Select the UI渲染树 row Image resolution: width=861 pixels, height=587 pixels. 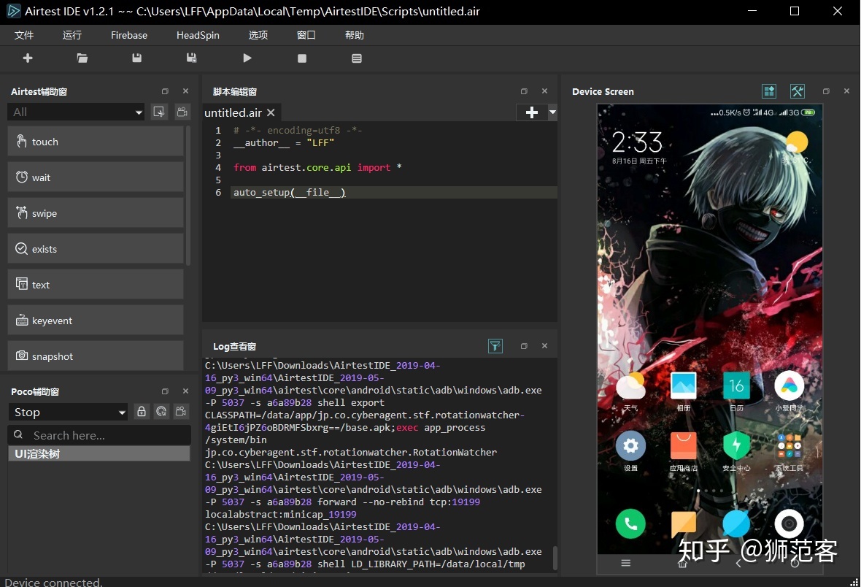point(99,454)
